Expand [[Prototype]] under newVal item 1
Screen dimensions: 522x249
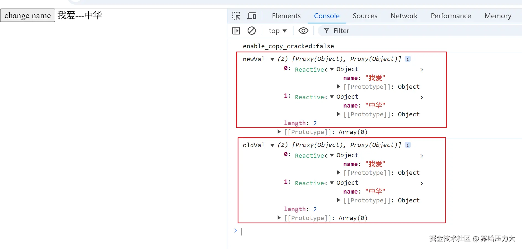coord(339,114)
